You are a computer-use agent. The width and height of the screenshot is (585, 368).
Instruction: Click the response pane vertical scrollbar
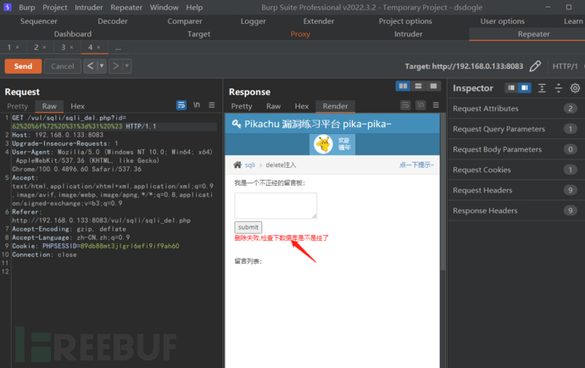[x=443, y=192]
